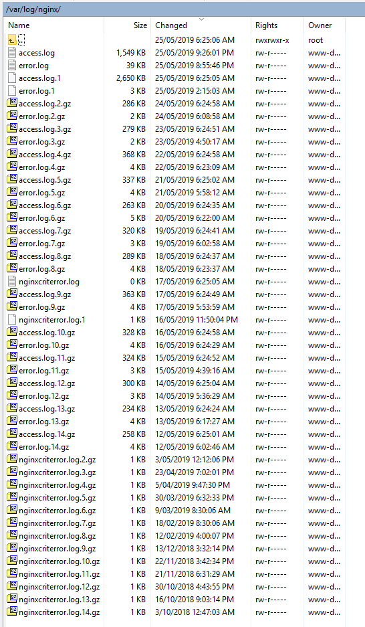Click the error.log file icon

(x=12, y=66)
